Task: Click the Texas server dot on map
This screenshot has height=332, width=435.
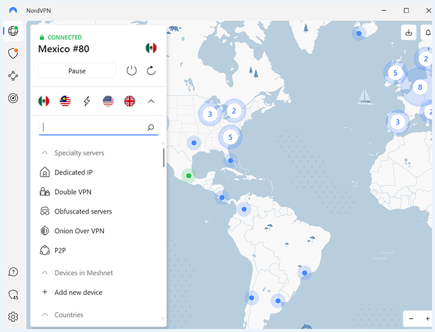Action: (194, 143)
